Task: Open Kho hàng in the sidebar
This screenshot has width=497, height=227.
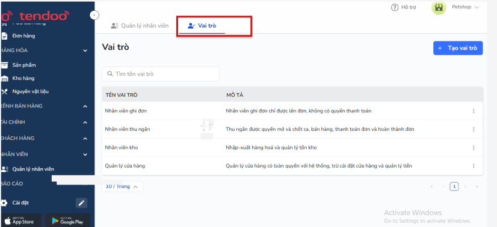Action: pos(23,78)
